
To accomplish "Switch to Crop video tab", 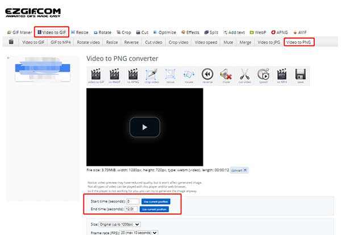I will tap(178, 42).
